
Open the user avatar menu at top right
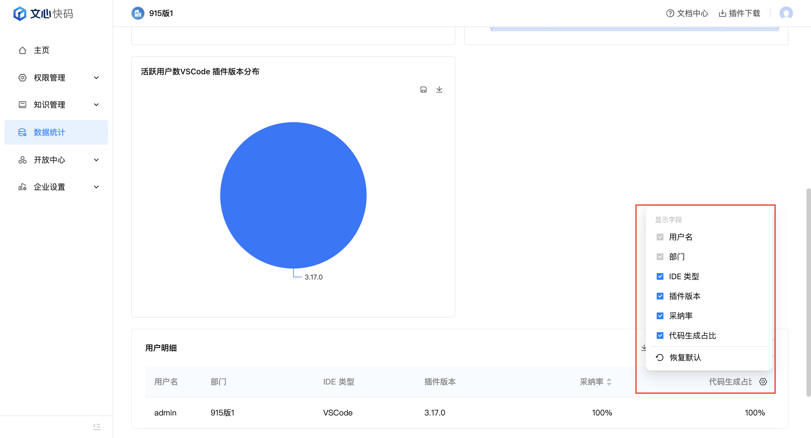tap(786, 13)
